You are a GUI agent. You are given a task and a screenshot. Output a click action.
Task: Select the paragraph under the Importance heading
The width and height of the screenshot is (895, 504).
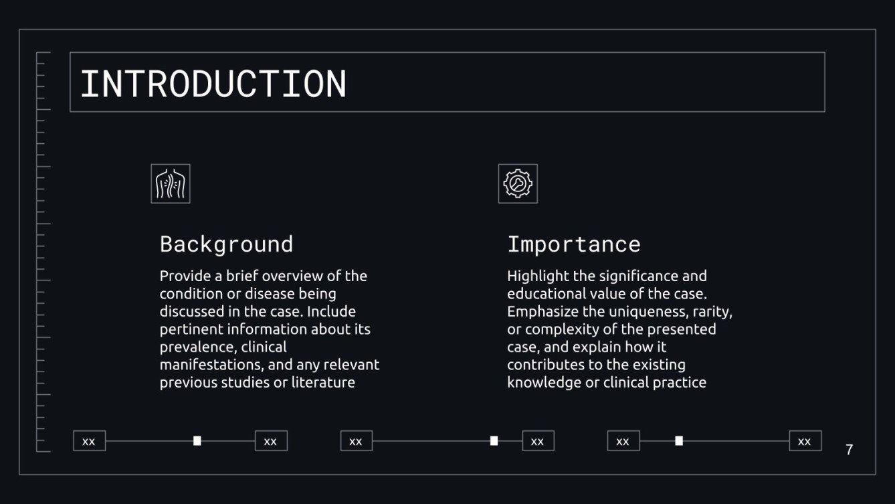619,329
